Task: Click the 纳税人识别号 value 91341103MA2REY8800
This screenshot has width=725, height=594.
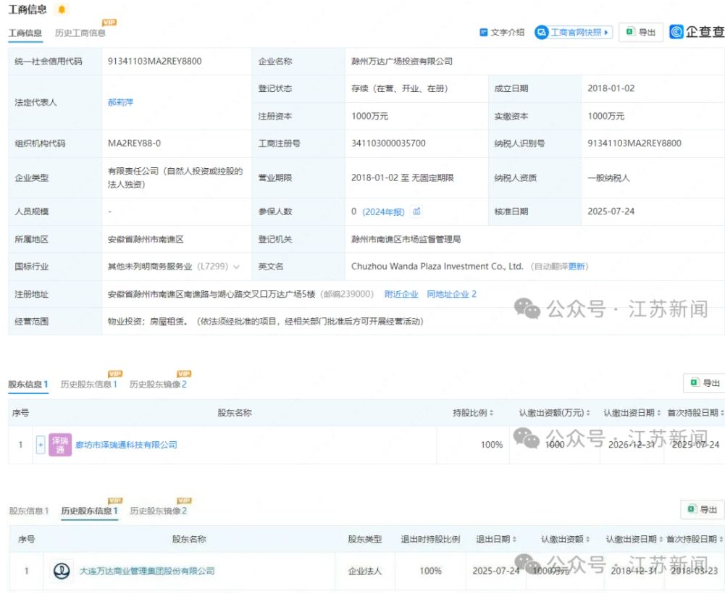Action: [x=634, y=143]
